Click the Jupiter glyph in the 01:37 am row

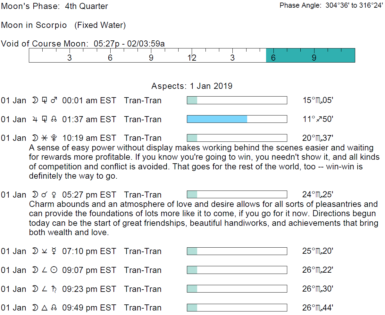[x=35, y=119]
